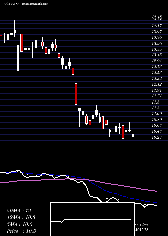Select the 12.73 price axis label

[x=157, y=67]
